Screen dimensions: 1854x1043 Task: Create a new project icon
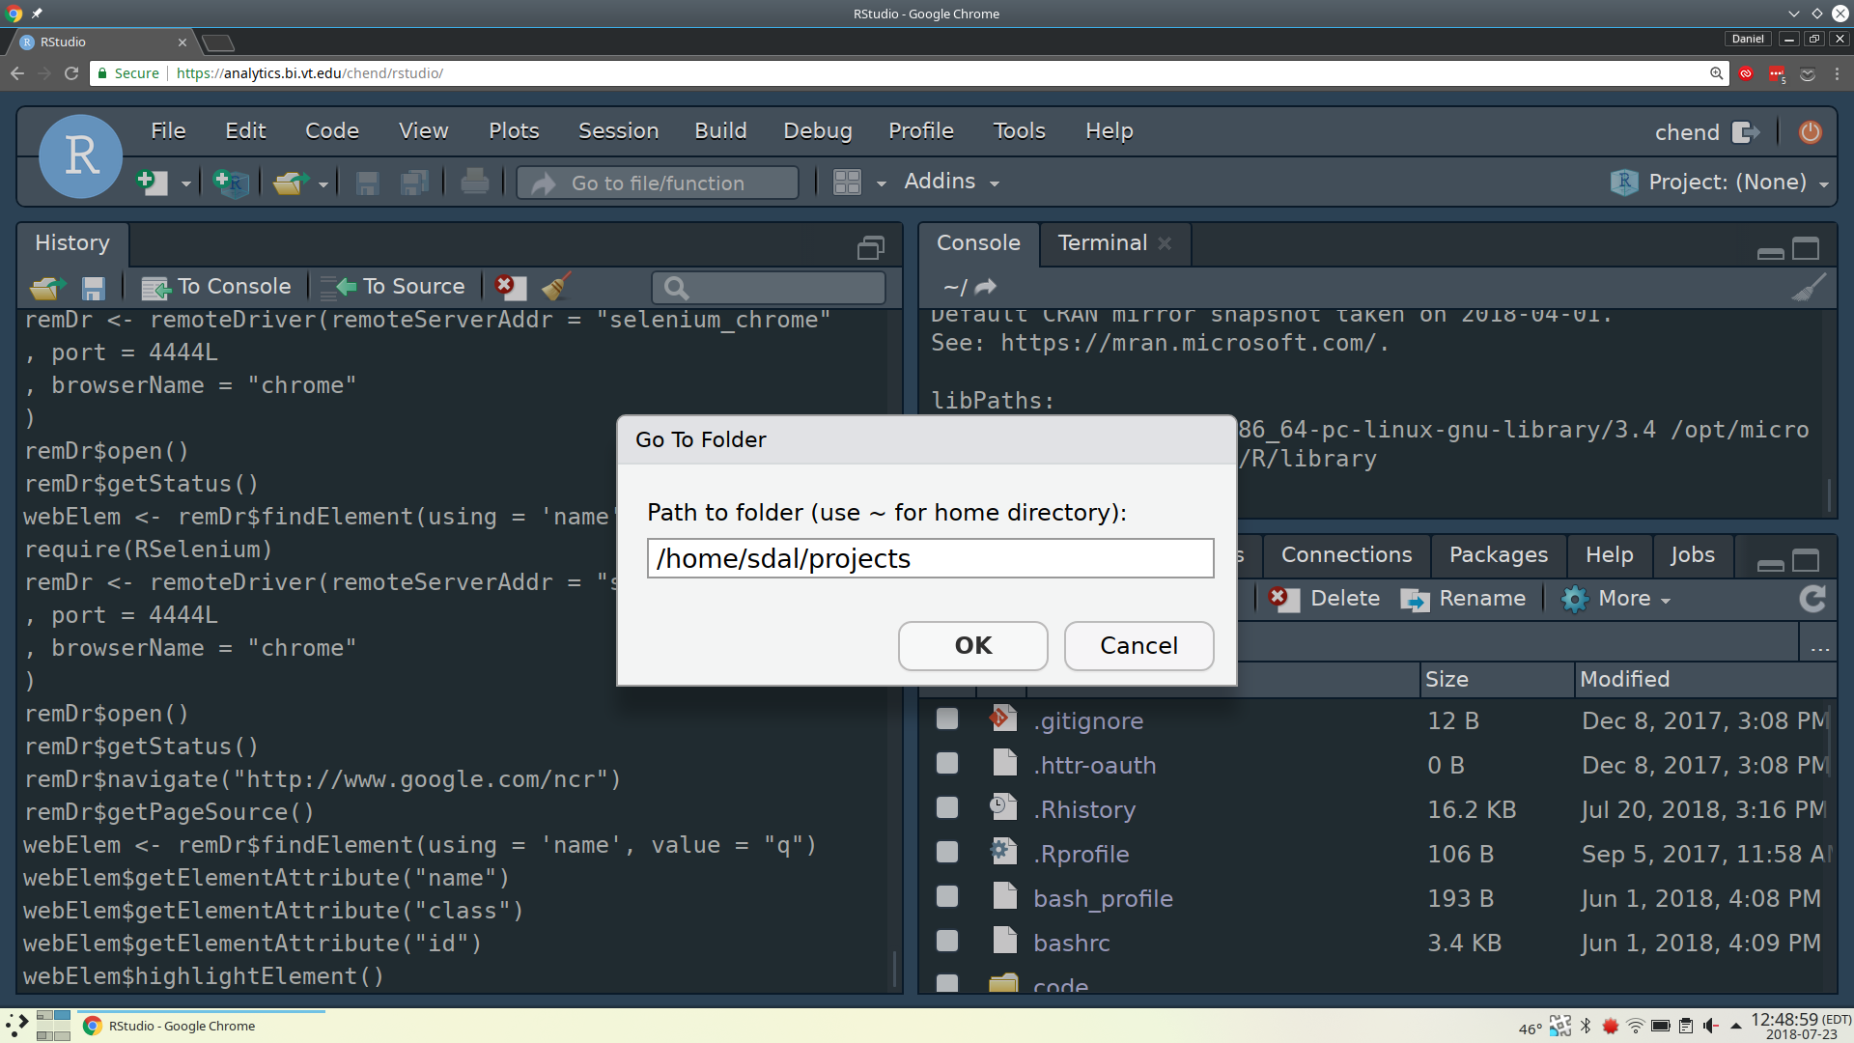(x=232, y=182)
